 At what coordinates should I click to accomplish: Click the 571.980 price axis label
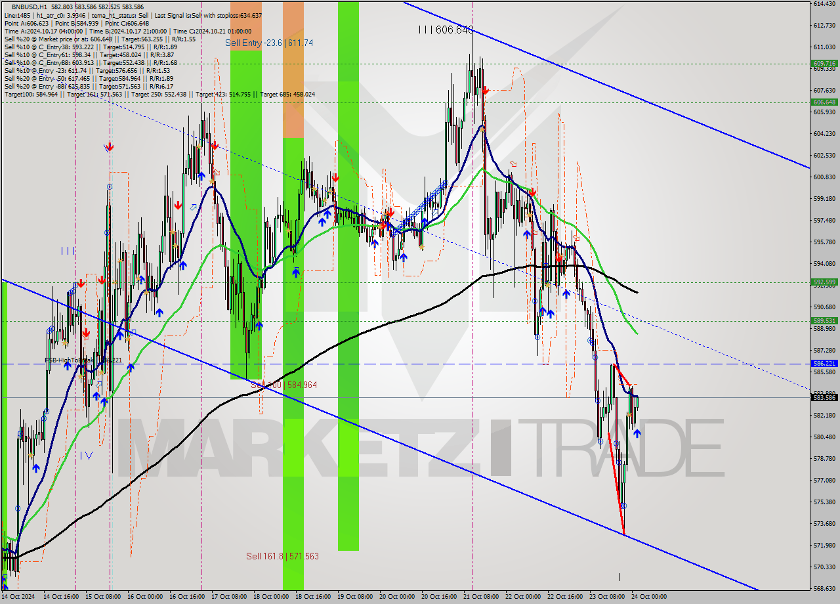[x=824, y=546]
